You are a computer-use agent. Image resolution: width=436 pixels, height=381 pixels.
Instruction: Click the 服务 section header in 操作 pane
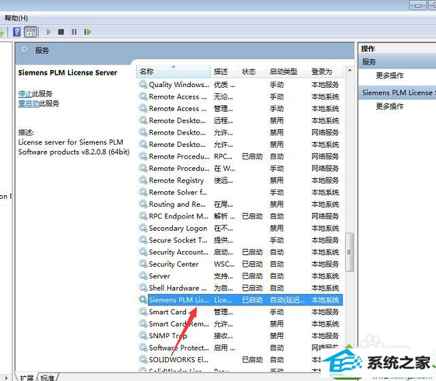pos(398,62)
